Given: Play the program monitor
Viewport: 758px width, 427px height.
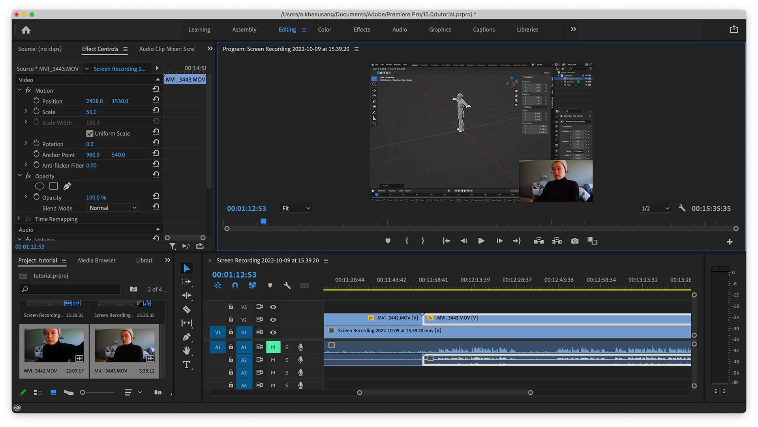Looking at the screenshot, I should [x=481, y=241].
